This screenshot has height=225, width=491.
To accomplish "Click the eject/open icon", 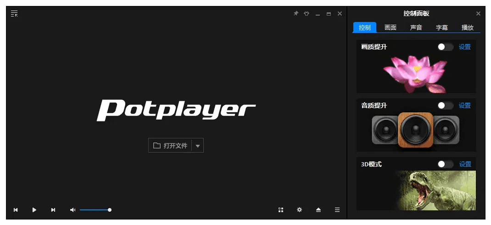I will pyautogui.click(x=318, y=210).
